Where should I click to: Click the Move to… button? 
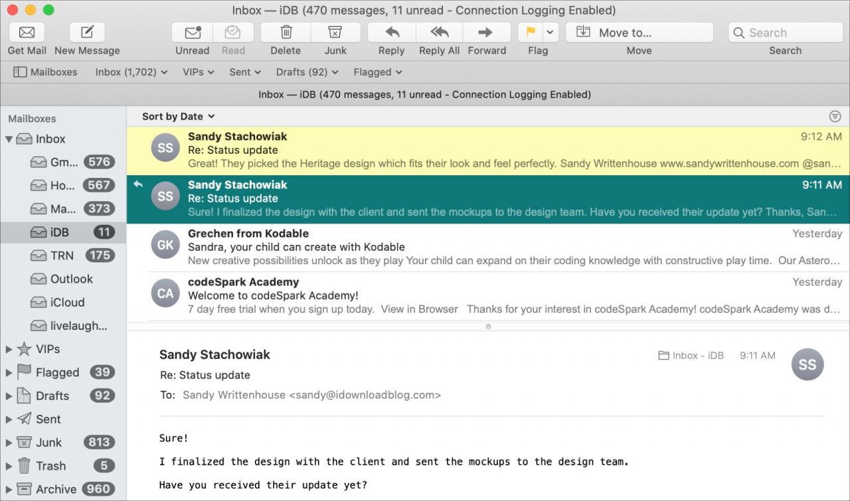639,33
